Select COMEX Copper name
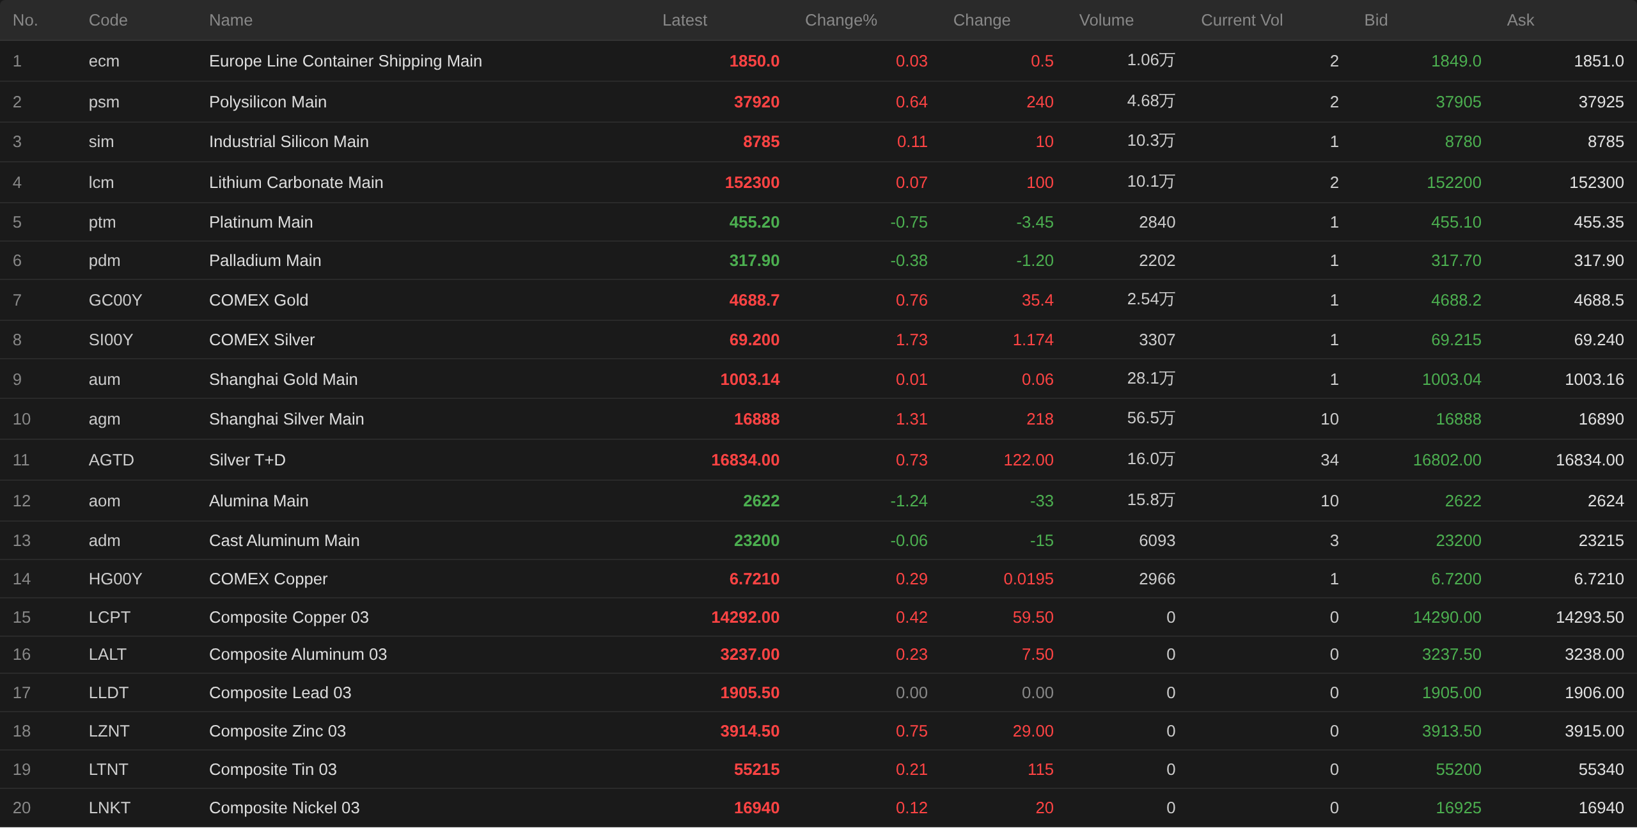The height and width of the screenshot is (835, 1637). [269, 579]
